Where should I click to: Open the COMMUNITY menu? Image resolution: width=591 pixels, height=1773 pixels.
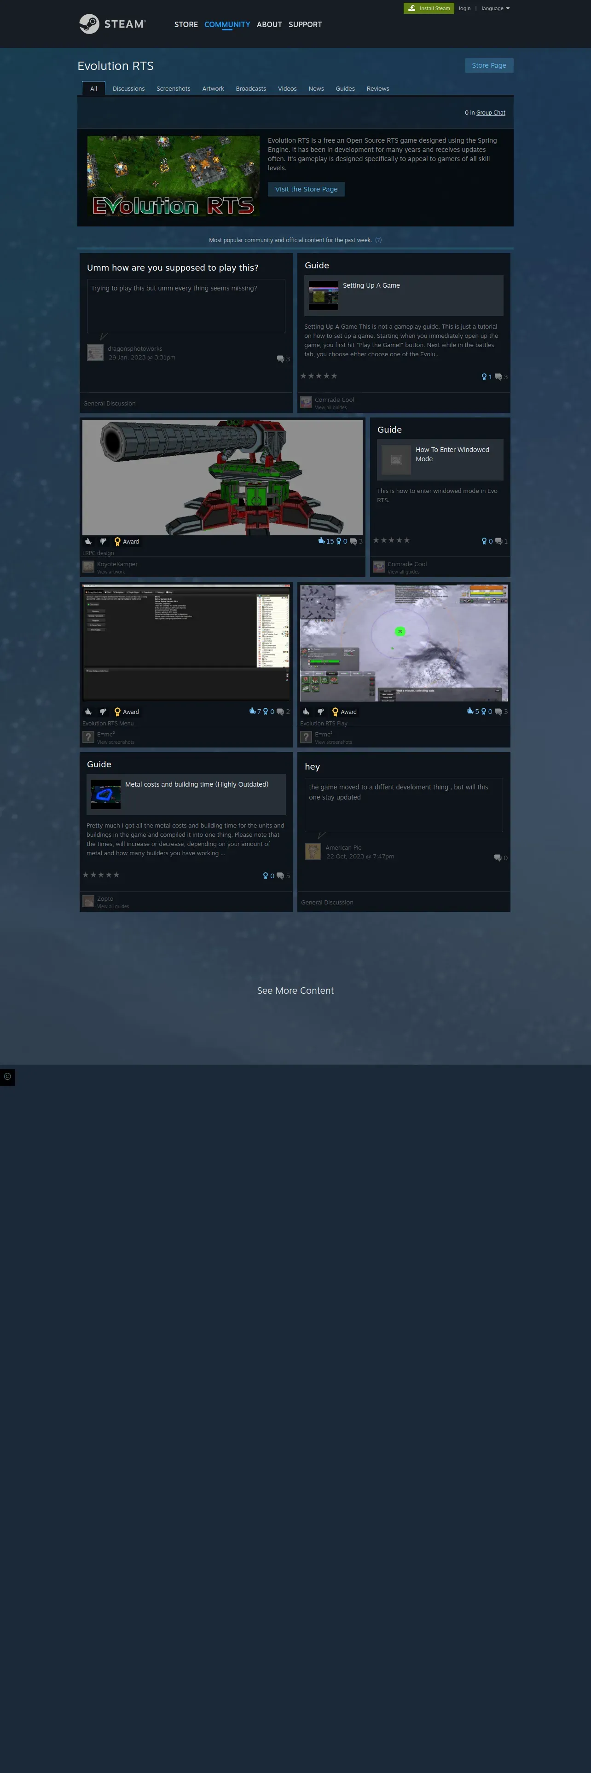(227, 24)
